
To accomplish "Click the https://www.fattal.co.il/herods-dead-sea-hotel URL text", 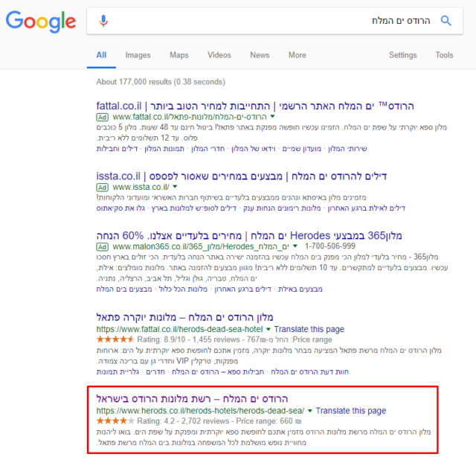I will 179,329.
